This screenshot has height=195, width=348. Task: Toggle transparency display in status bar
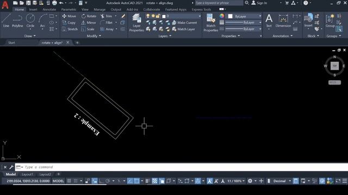point(154,181)
